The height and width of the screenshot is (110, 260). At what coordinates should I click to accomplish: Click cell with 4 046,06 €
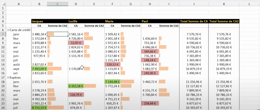click(150, 47)
